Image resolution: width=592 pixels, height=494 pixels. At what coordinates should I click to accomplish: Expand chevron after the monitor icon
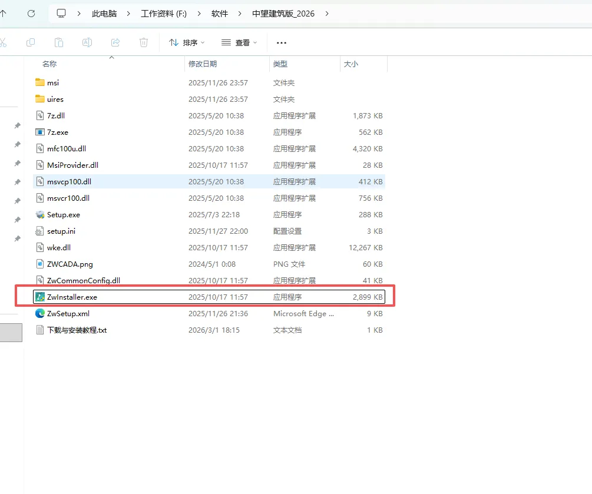pyautogui.click(x=79, y=14)
